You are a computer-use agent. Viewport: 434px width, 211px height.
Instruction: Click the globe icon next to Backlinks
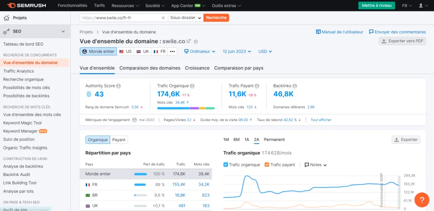point(295,86)
